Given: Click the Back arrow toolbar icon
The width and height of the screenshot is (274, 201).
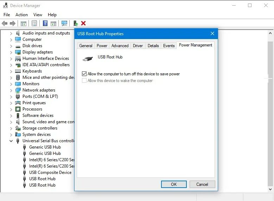Looking at the screenshot, I should (x=5, y=23).
